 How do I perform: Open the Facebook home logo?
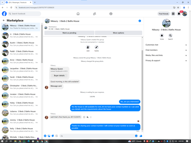coord(4,14)
